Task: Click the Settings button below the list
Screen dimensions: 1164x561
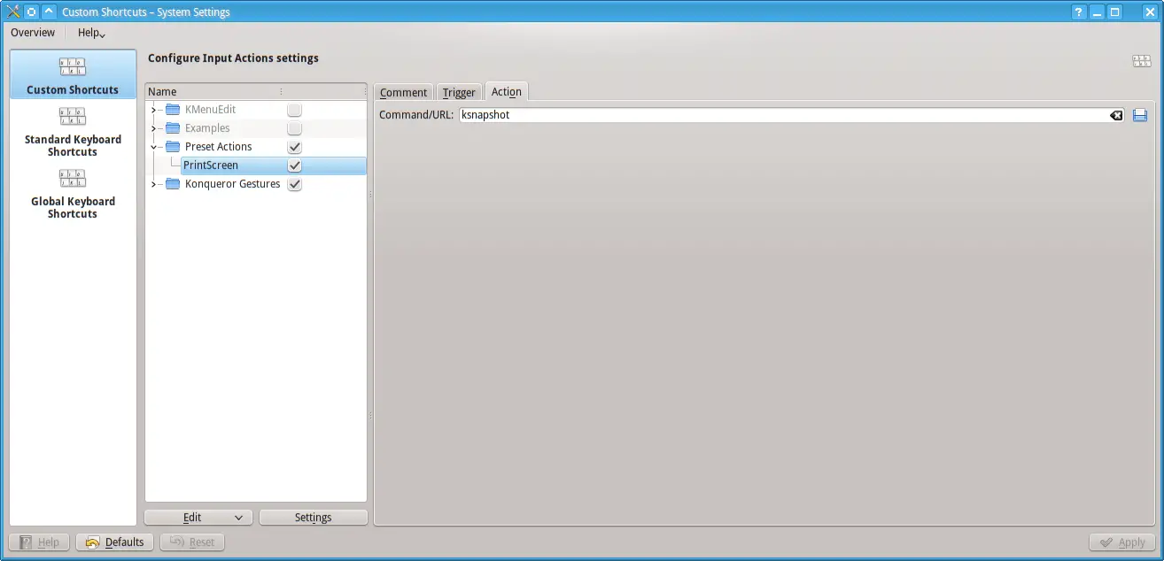Action: click(x=313, y=518)
